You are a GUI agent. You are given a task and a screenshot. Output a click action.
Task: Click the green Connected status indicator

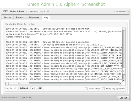[x=128, y=12]
